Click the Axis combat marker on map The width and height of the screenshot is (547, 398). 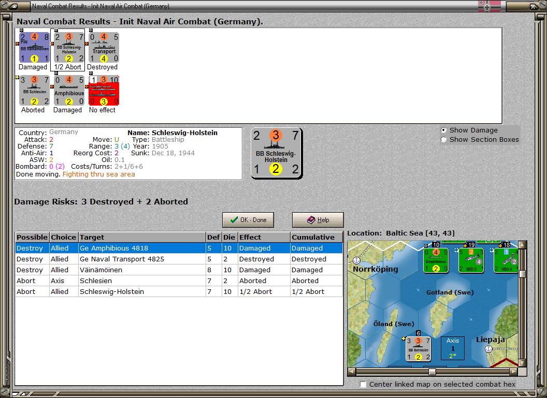click(452, 348)
